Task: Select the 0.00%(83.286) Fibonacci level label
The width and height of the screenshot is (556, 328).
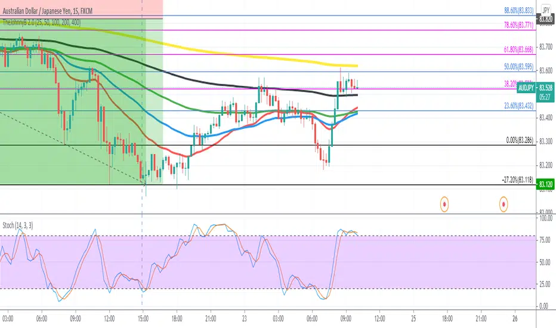Action: click(520, 140)
